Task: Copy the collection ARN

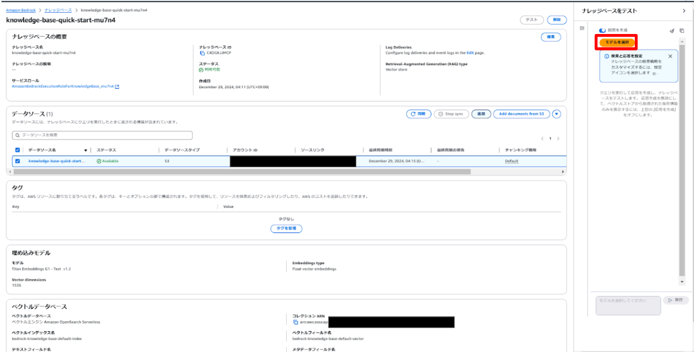Action: coord(295,322)
